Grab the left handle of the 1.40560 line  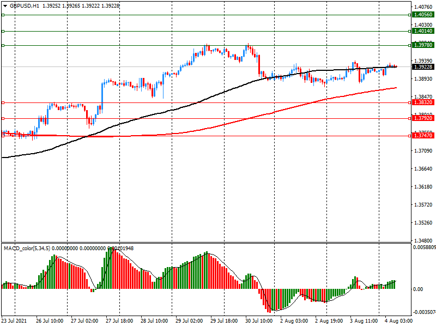(x=3, y=15)
